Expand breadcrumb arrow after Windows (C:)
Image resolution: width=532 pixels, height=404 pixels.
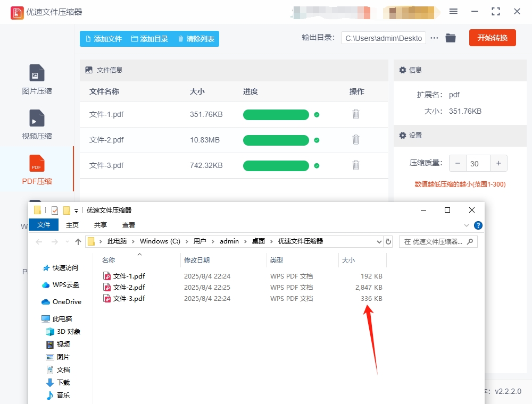tap(187, 241)
